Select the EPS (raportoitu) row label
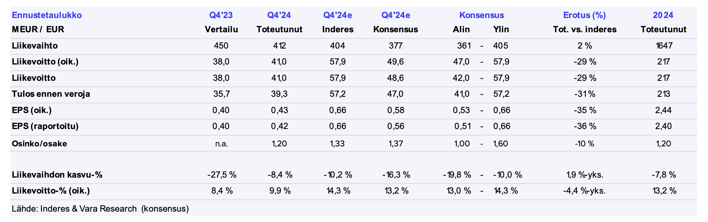The height and width of the screenshot is (222, 708). 45,126
